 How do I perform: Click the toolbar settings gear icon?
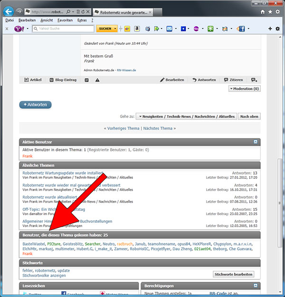point(278,29)
